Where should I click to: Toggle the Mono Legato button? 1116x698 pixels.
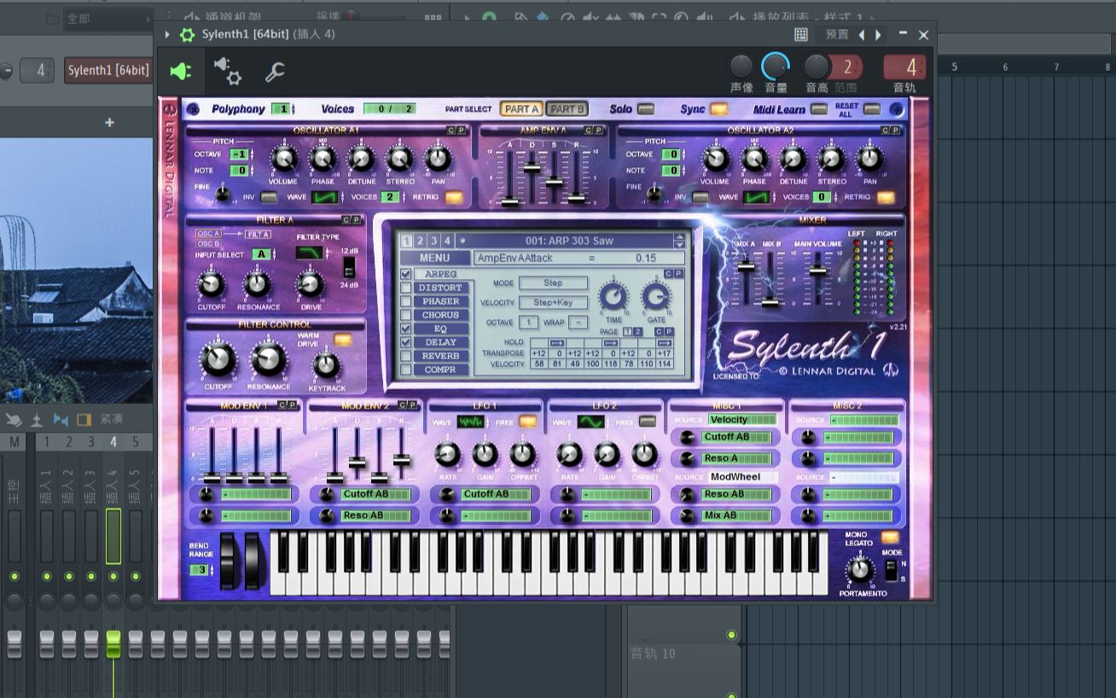coord(890,537)
